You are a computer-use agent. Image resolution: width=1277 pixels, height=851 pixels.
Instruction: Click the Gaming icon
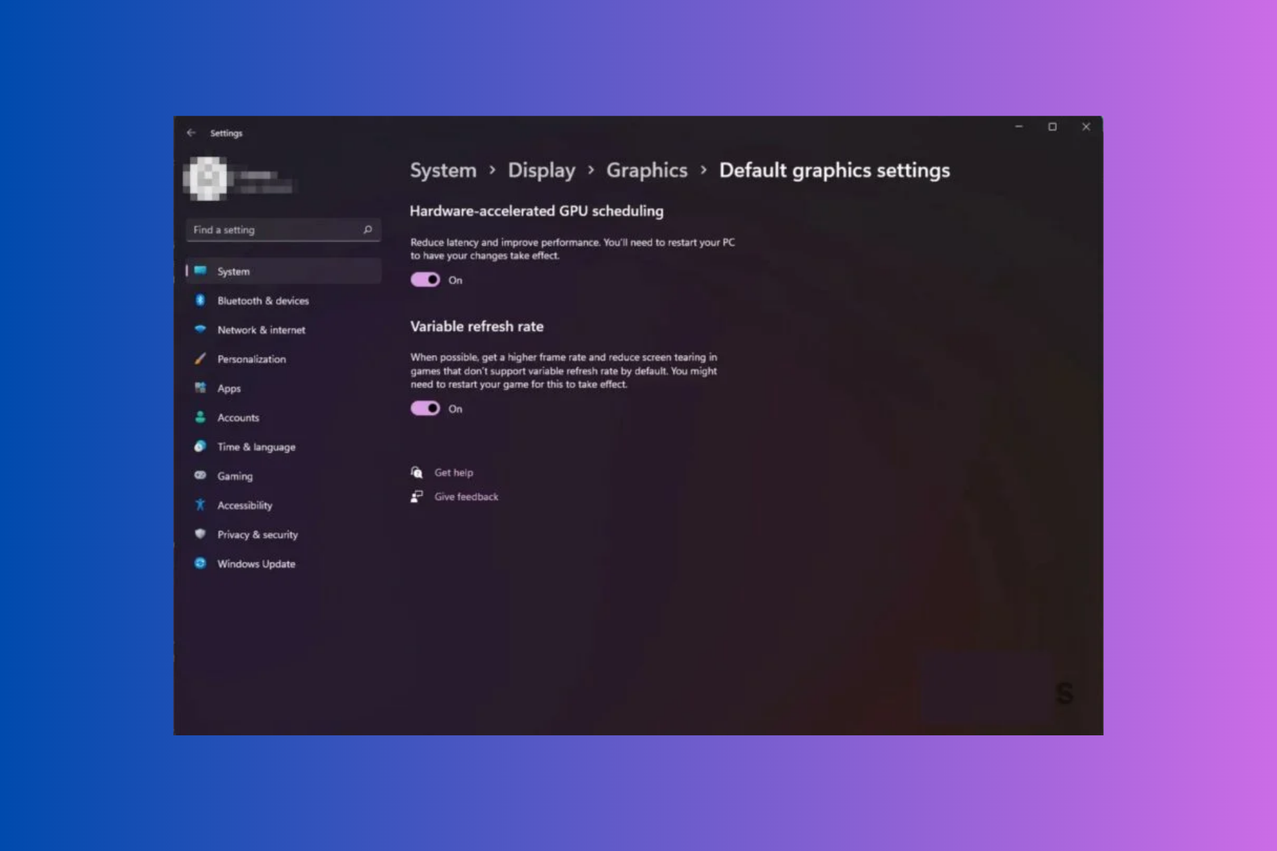click(200, 476)
